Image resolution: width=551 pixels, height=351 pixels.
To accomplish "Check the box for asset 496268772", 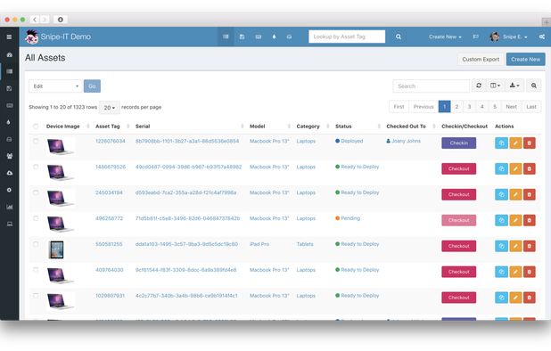I will point(36,218).
